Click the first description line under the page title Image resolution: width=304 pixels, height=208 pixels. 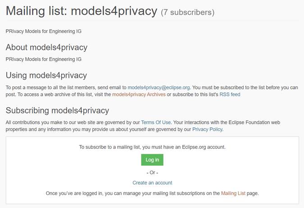coord(43,31)
